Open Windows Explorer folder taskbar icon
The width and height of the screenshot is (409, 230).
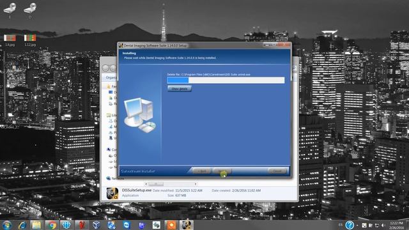(x=36, y=225)
